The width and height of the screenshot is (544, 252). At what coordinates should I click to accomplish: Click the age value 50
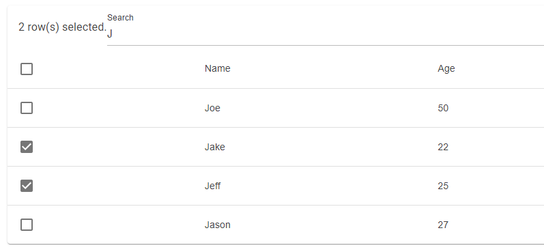point(443,108)
